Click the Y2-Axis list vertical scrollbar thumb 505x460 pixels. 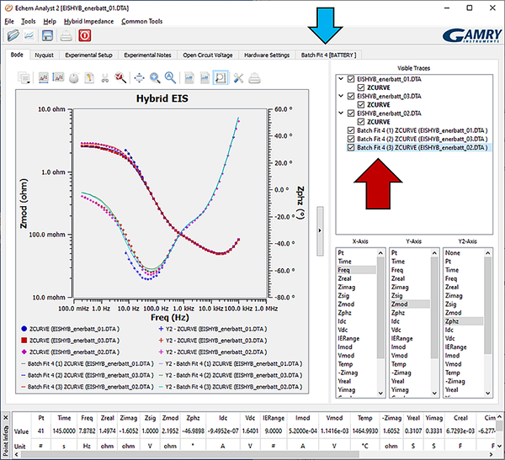click(488, 305)
